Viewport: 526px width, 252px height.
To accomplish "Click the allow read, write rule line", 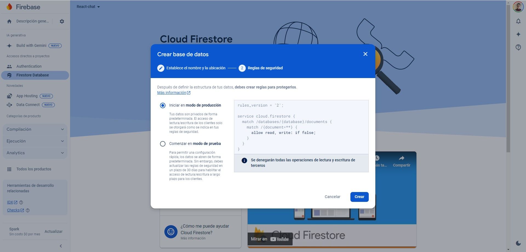I will (x=284, y=133).
